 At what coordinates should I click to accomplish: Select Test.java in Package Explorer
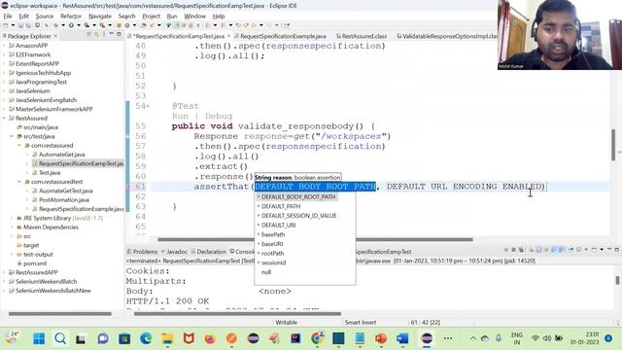[50, 173]
